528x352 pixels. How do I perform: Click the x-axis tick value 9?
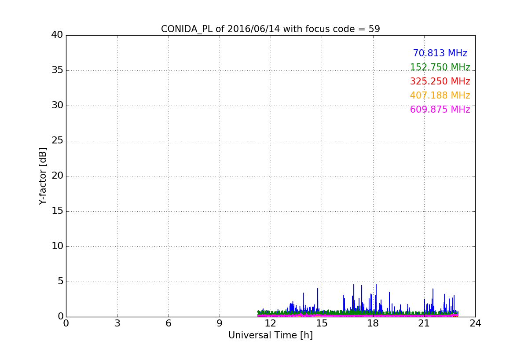click(220, 323)
